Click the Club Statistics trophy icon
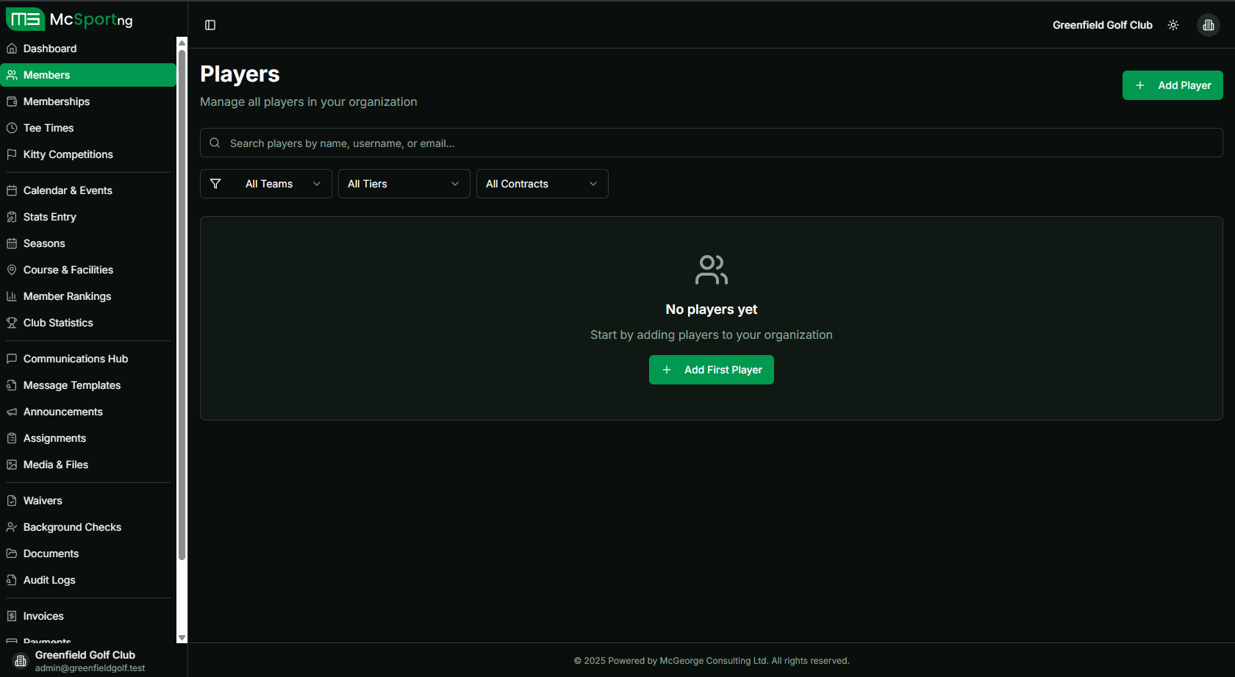Screen dimensions: 1235x677 coord(12,323)
